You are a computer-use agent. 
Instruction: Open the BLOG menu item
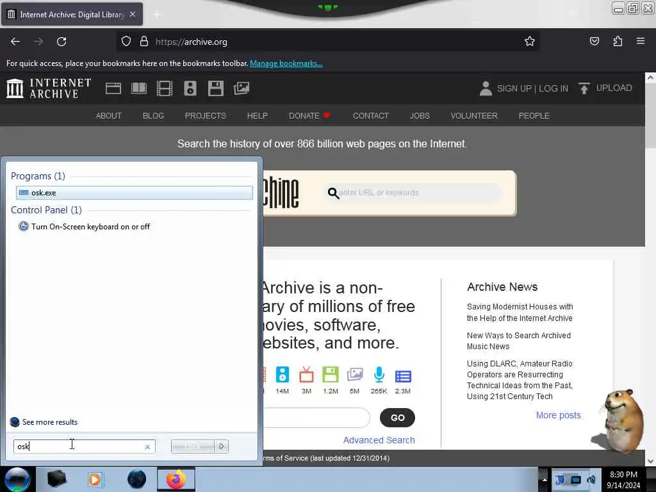click(x=153, y=115)
